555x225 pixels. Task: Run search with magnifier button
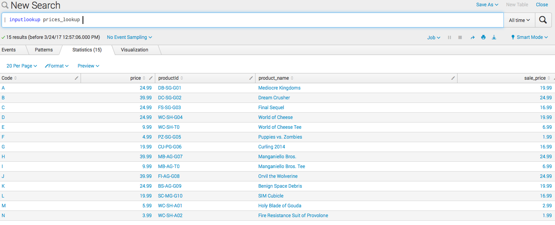(x=543, y=20)
